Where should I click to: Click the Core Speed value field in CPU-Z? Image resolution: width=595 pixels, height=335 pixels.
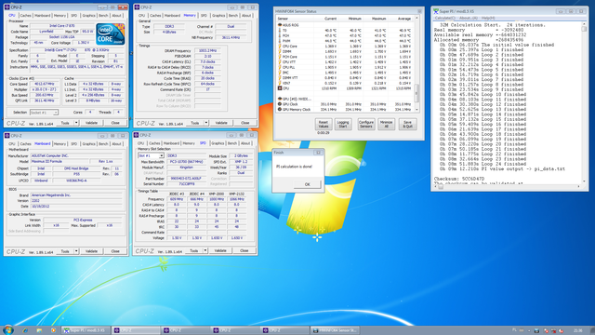[x=45, y=84]
